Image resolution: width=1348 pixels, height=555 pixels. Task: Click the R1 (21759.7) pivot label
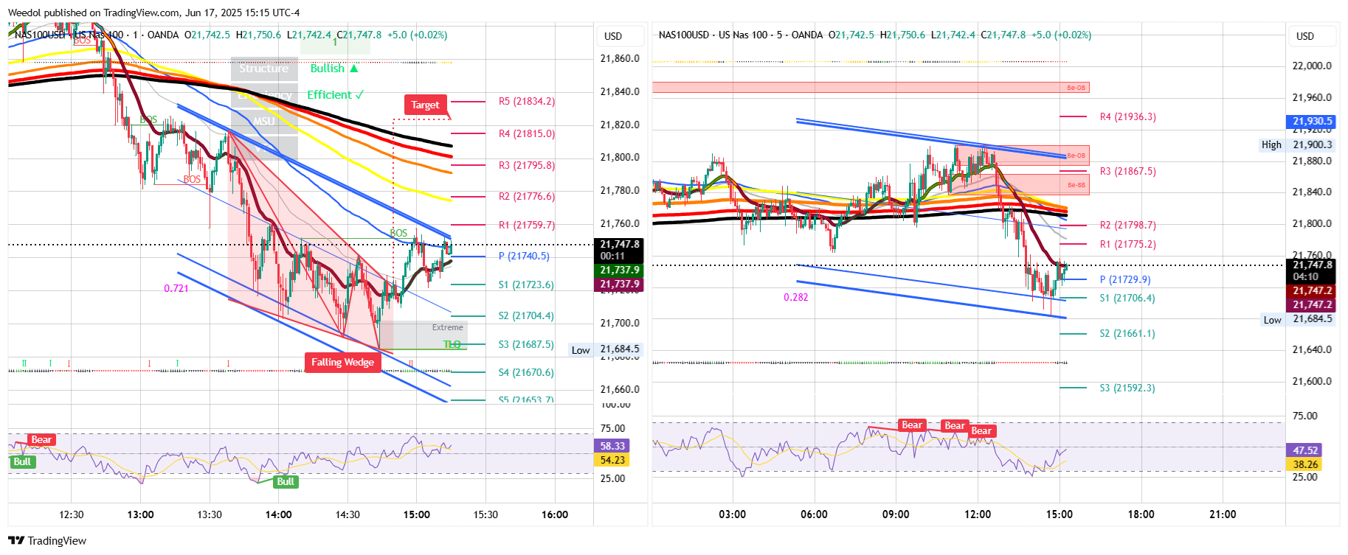pyautogui.click(x=527, y=226)
